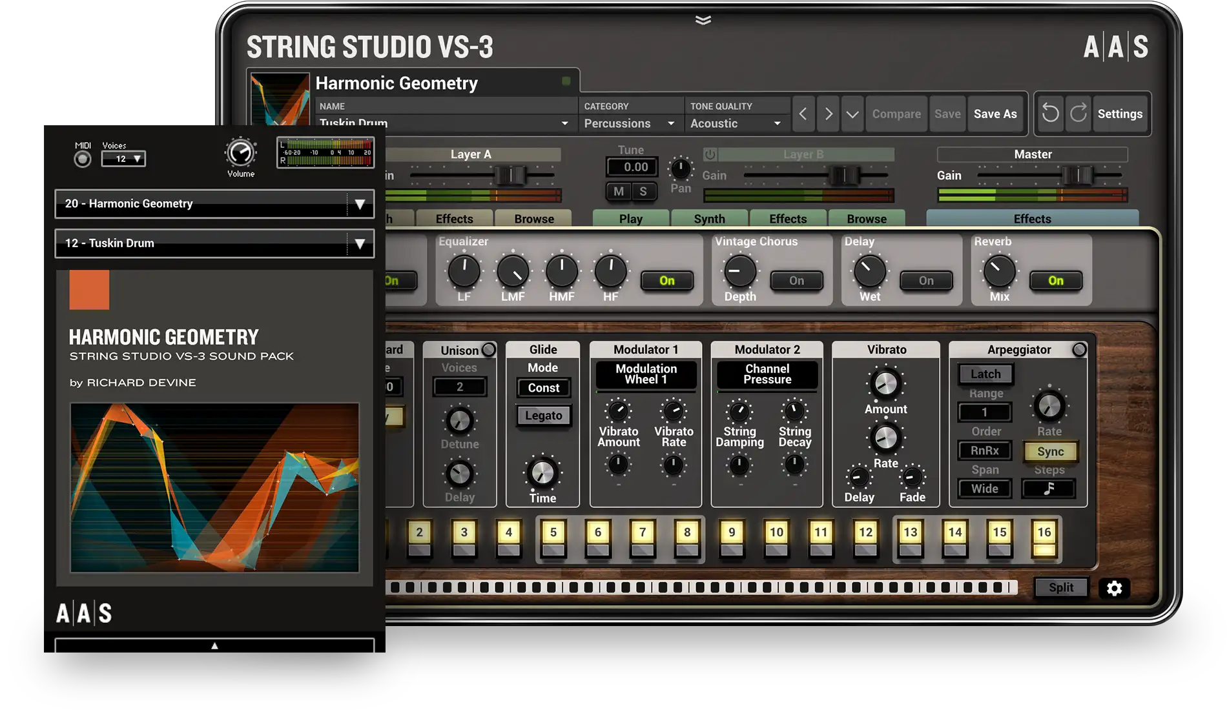Switch to the Layer B Play tab

pos(630,218)
